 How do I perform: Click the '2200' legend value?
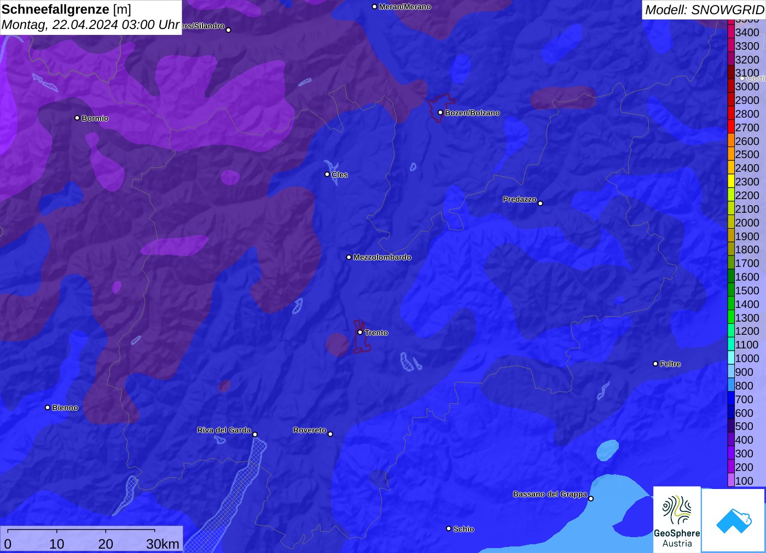(x=747, y=195)
